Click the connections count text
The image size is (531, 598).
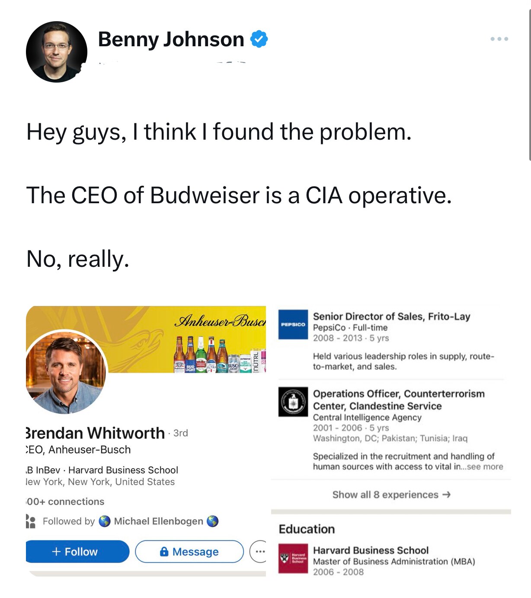(x=66, y=502)
